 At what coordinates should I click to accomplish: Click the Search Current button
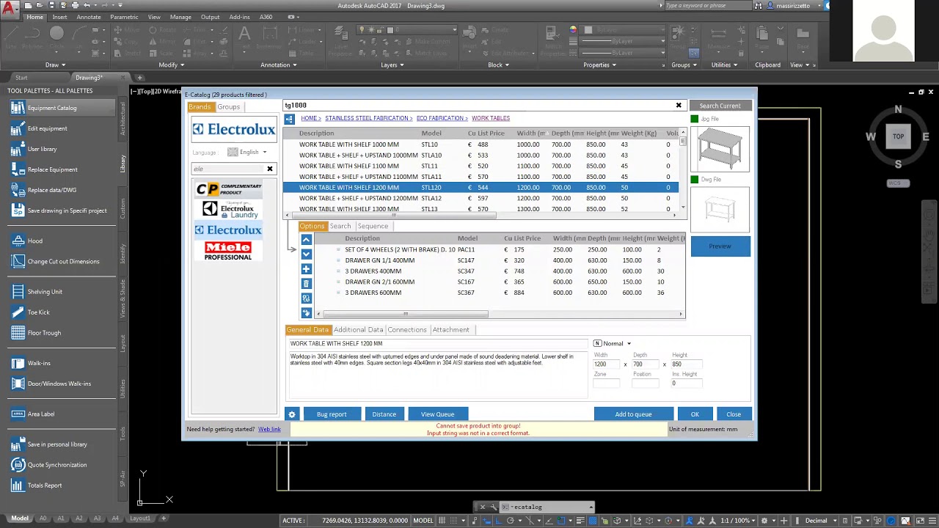[x=720, y=106]
